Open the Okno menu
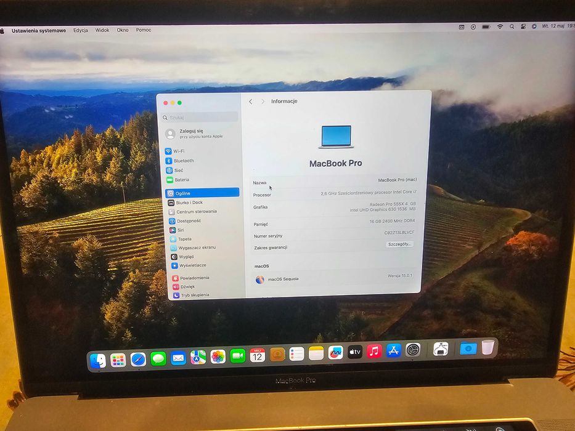The height and width of the screenshot is (431, 575). point(123,30)
